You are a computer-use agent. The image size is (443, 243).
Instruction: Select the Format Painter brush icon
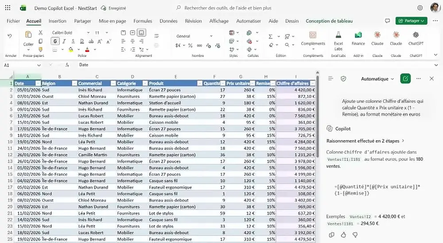click(x=41, y=49)
